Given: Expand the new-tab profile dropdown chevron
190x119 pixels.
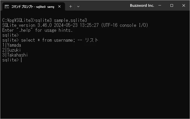Looking at the screenshot, I should coord(78,6).
